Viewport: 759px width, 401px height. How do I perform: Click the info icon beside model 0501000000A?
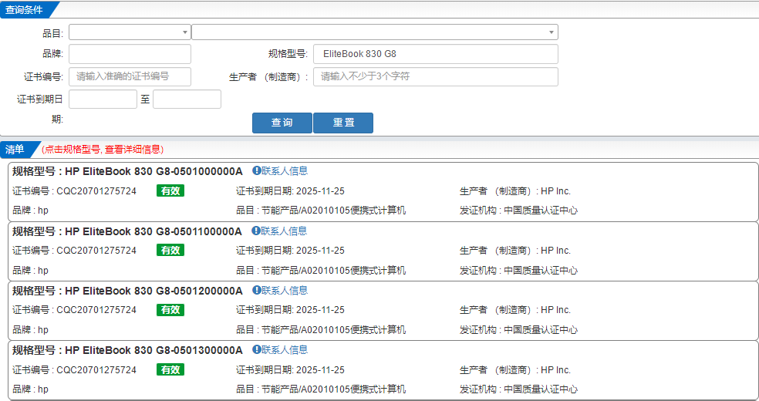[x=257, y=170]
